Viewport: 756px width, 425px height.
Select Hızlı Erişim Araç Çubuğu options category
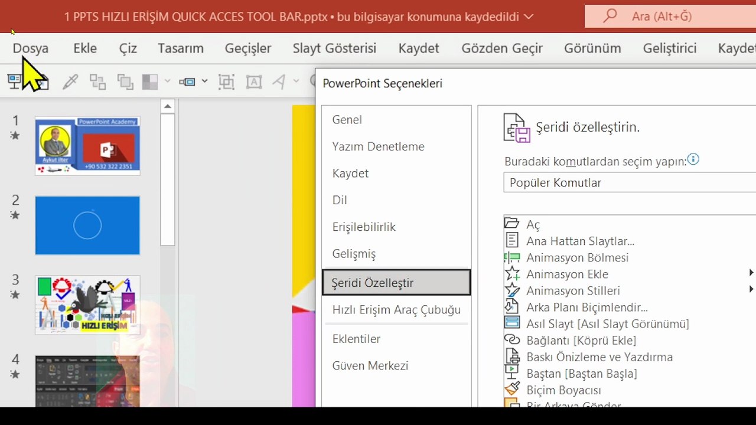pos(396,309)
